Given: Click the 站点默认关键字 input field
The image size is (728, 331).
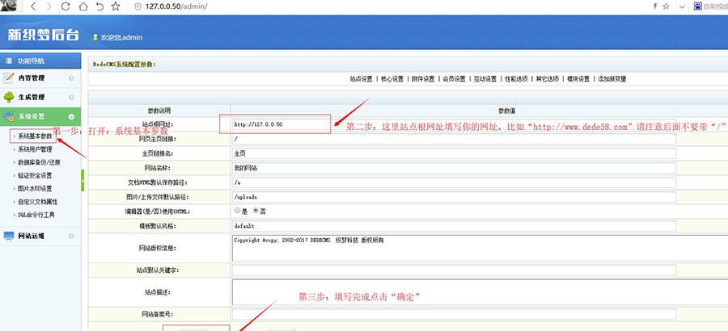Looking at the screenshot, I should pos(454,270).
